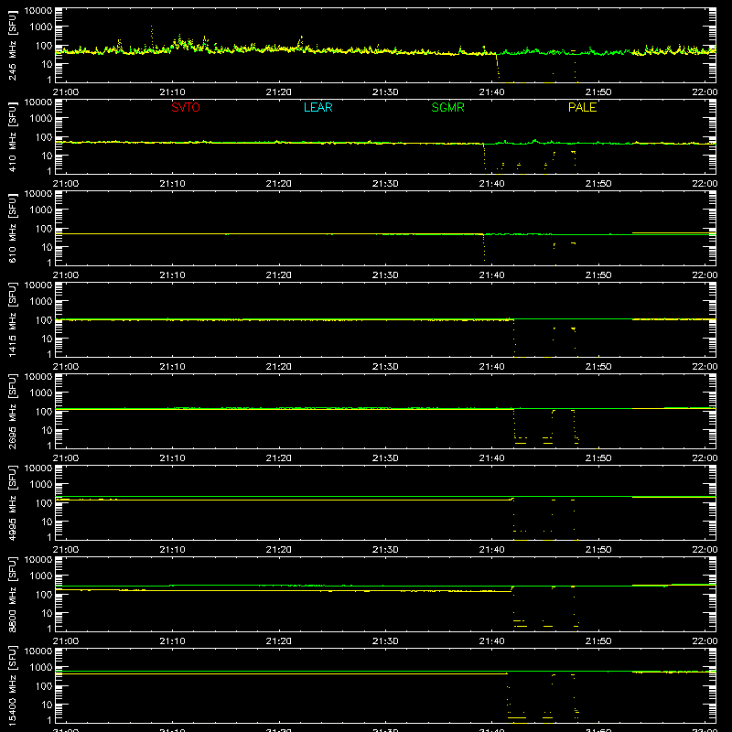Select the 1415 MHz [SFU] axis title
This screenshot has height=732, width=732.
[13, 319]
